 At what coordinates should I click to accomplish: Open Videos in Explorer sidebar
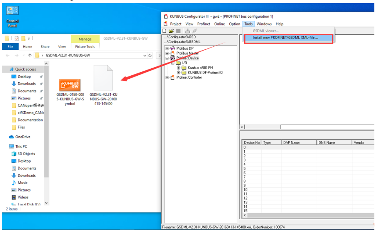tap(23, 197)
